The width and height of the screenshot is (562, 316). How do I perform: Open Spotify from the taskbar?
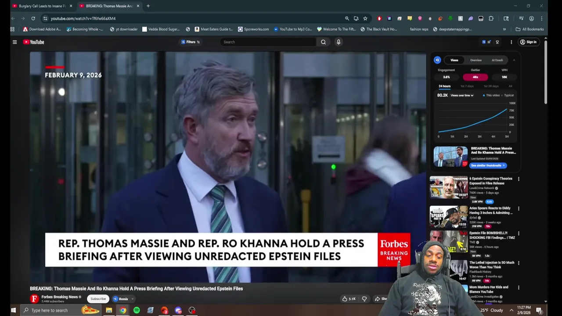pyautogui.click(x=137, y=310)
